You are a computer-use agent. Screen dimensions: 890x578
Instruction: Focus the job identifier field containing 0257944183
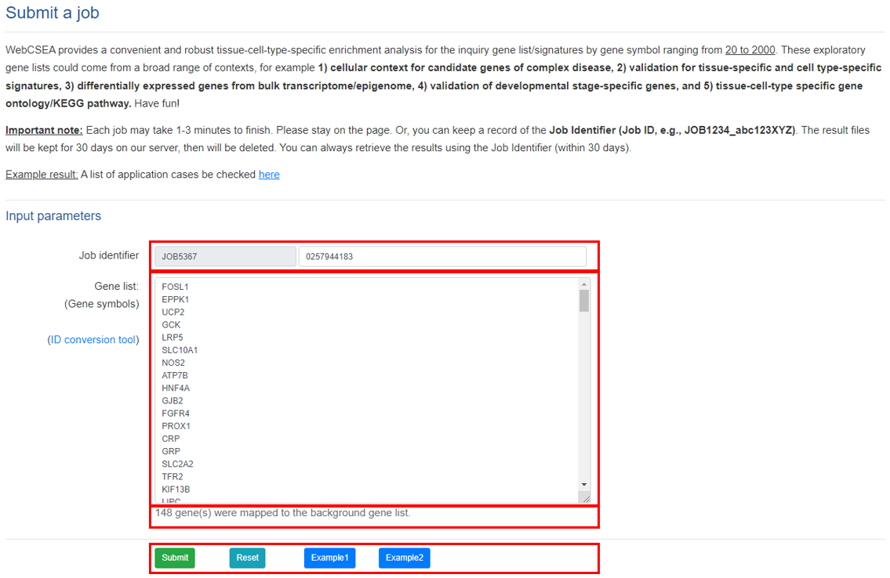pos(441,256)
